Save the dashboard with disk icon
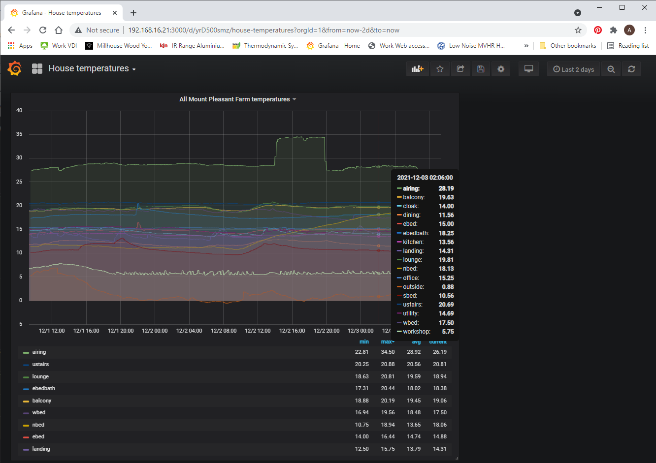The image size is (656, 463). [481, 69]
